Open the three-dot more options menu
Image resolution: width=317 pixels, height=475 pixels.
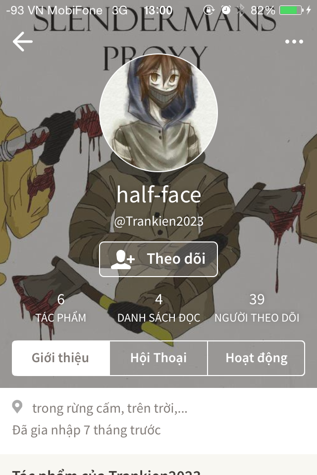pyautogui.click(x=294, y=42)
